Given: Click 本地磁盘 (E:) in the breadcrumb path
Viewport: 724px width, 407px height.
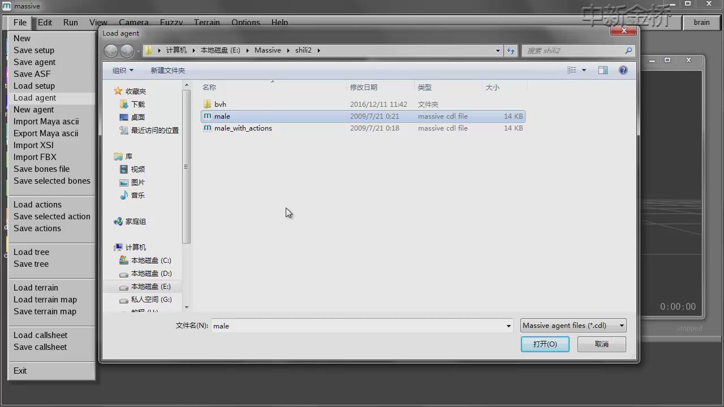Looking at the screenshot, I should [221, 50].
